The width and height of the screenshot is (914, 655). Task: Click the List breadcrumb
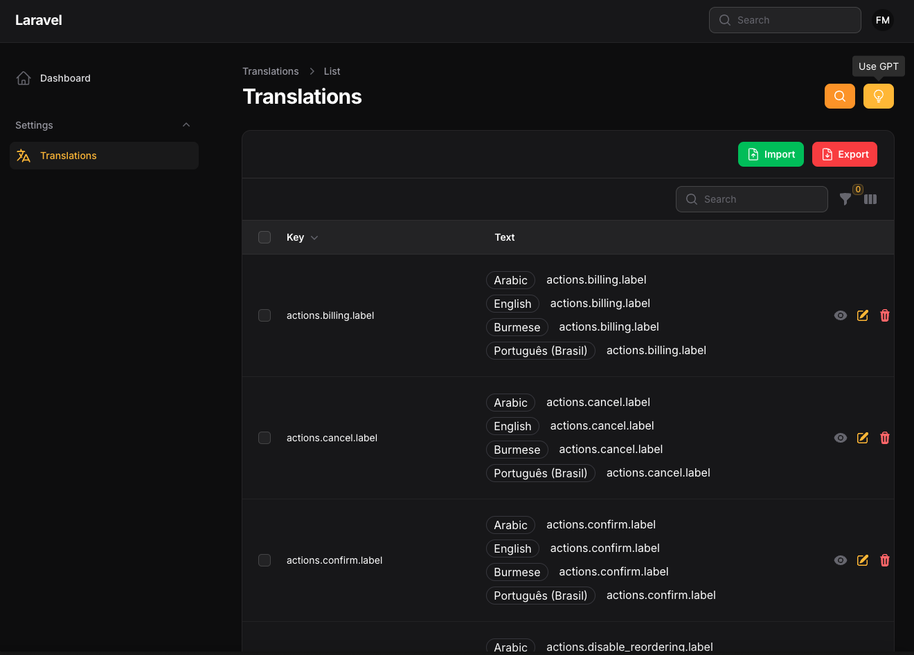pos(332,71)
